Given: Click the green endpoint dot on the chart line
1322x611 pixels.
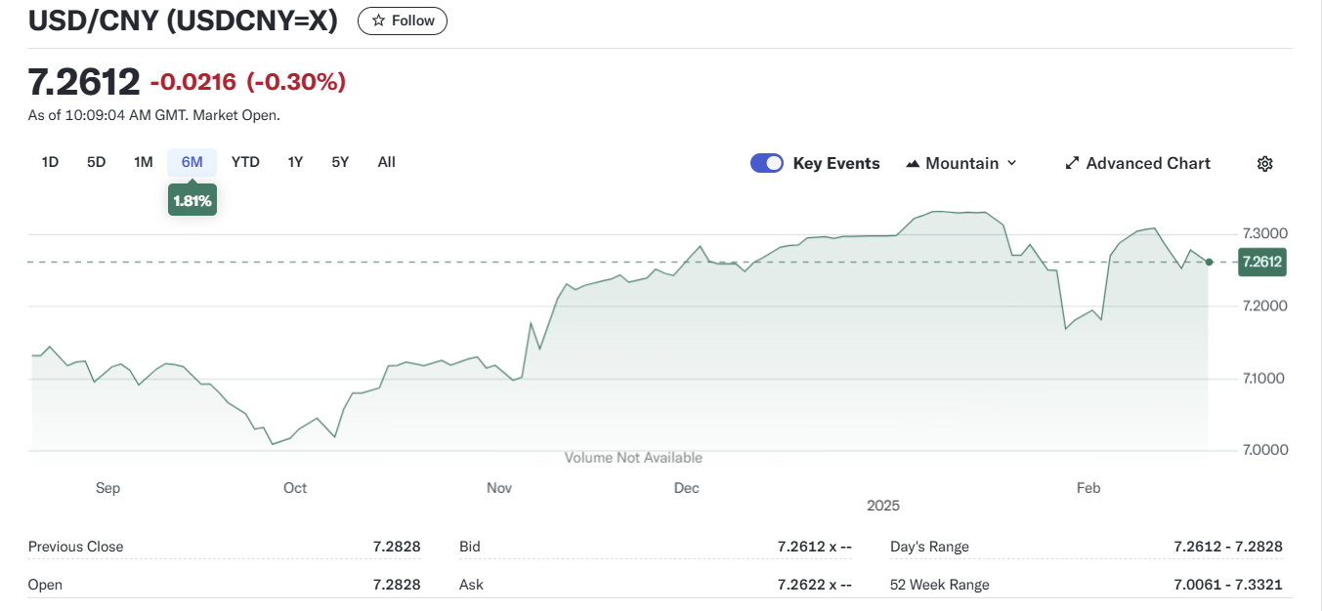Looking at the screenshot, I should (1210, 262).
